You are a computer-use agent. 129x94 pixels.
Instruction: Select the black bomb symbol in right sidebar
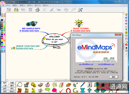[126, 48]
